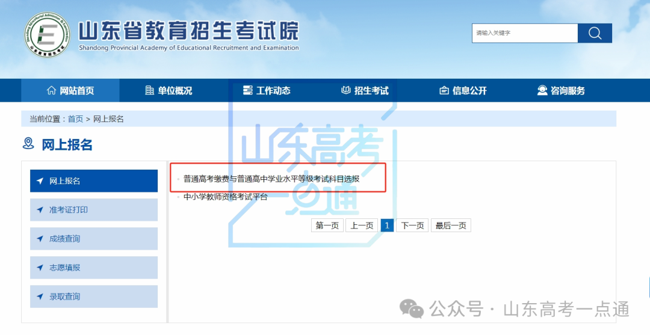Click the home icon beside 网站首页
Screen dimensions: 650x335
[51, 91]
